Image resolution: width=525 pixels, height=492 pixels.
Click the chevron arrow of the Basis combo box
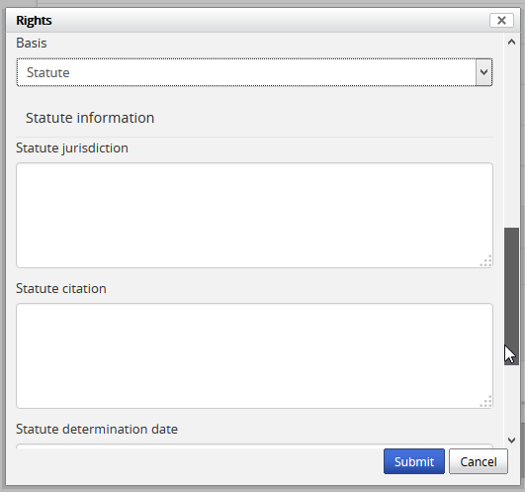[483, 72]
